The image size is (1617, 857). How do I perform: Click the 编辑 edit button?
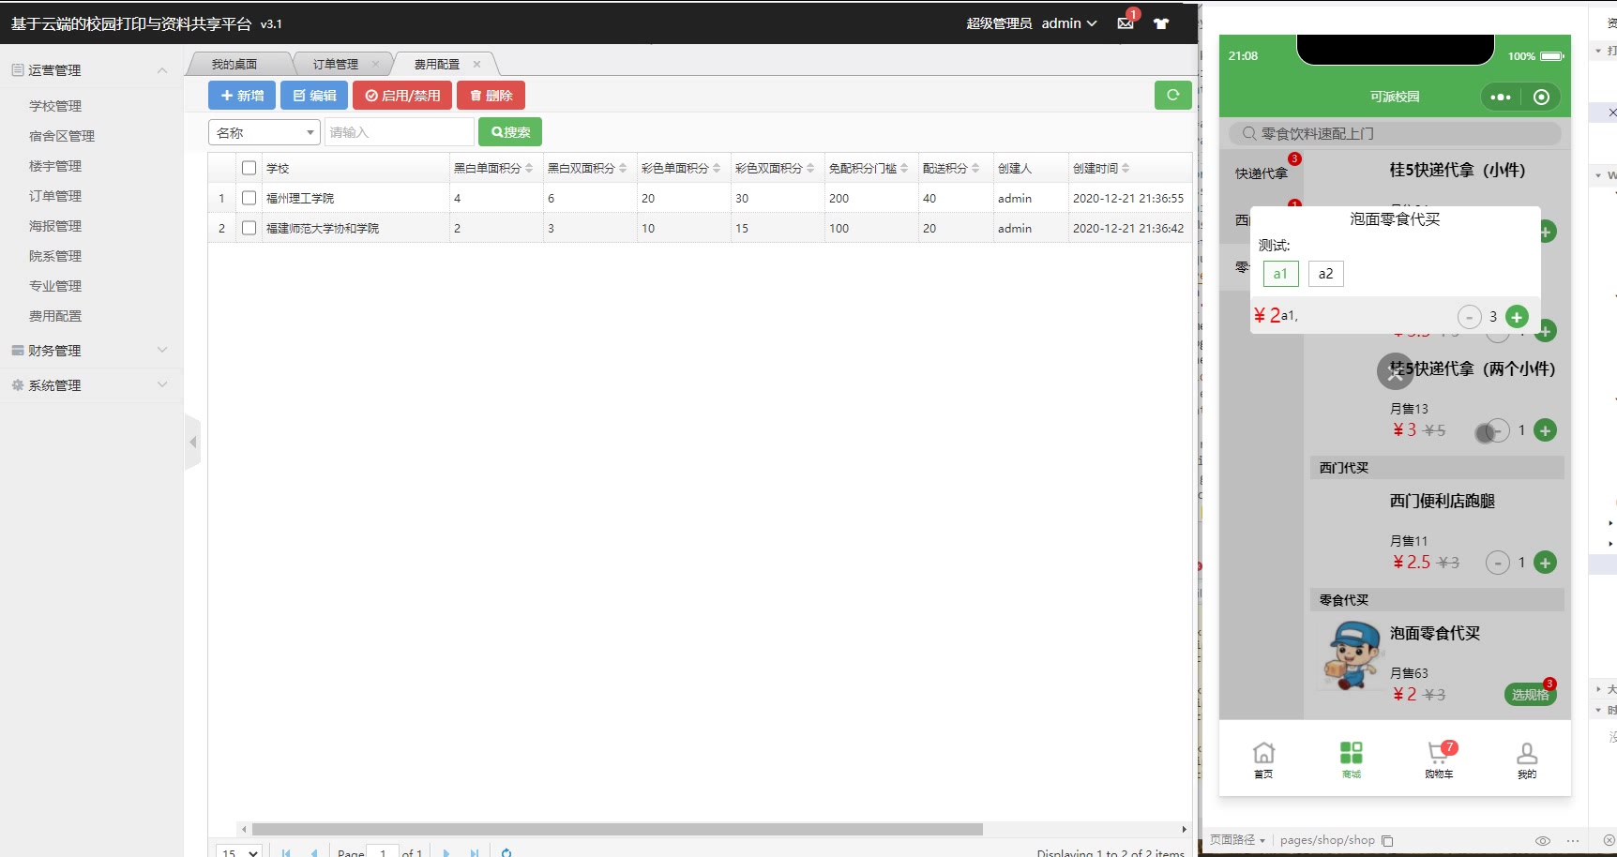(314, 96)
